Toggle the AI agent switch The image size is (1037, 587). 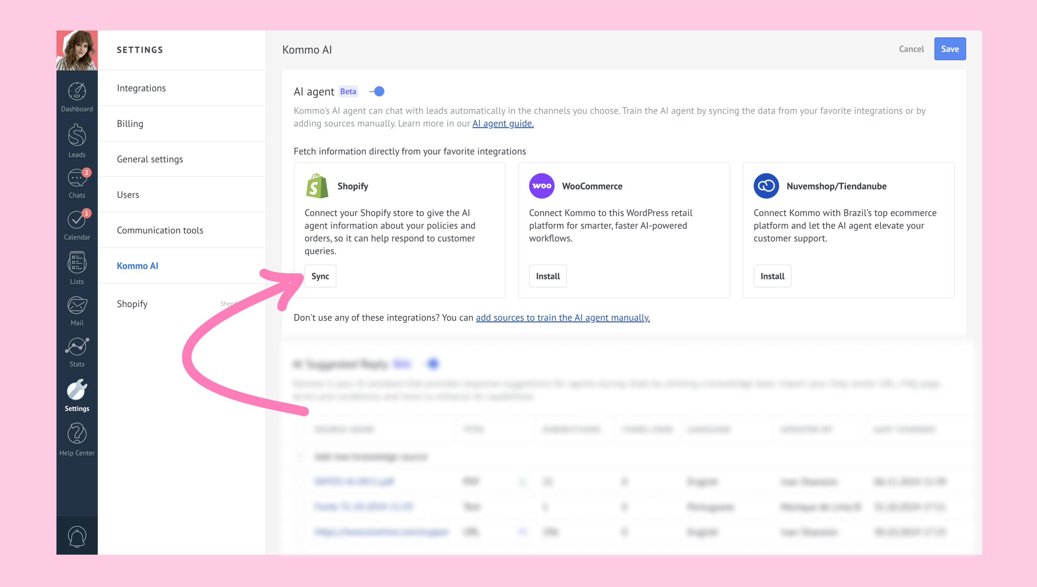tap(377, 91)
